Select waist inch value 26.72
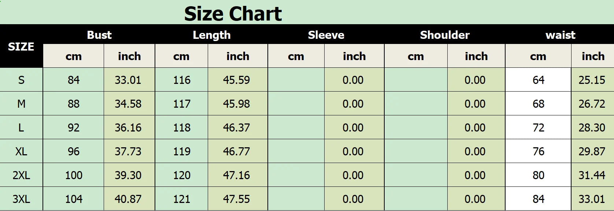This screenshot has width=614, height=211. [592, 104]
